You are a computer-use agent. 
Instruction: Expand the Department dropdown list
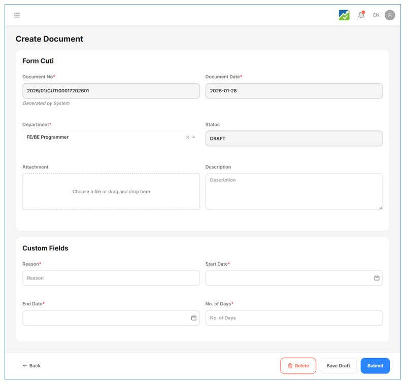click(x=194, y=137)
